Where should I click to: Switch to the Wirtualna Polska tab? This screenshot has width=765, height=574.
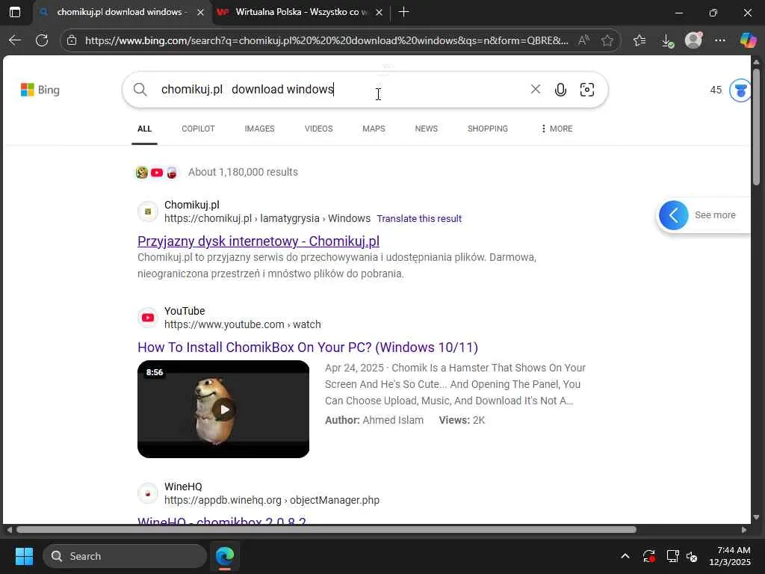[x=302, y=12]
